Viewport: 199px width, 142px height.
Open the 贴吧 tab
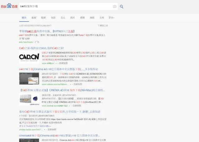pos(44,17)
